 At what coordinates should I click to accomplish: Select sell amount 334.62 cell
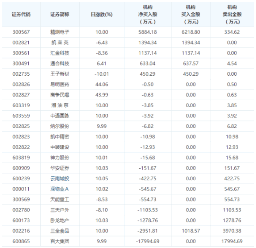(x=232, y=32)
